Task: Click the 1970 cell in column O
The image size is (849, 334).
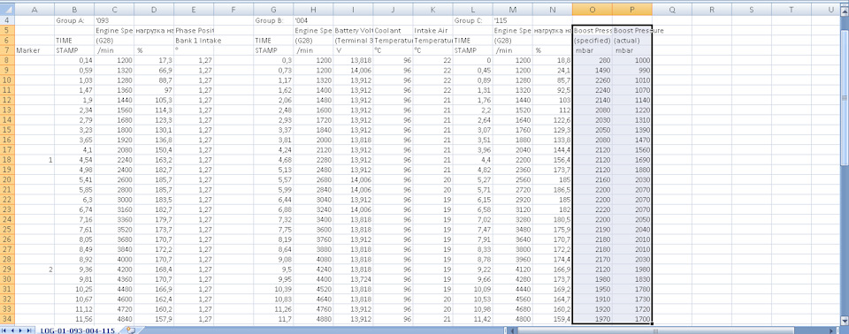Action: point(593,319)
